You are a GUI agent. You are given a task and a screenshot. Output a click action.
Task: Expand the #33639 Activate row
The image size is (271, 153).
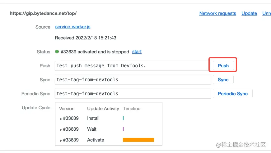click(61, 140)
